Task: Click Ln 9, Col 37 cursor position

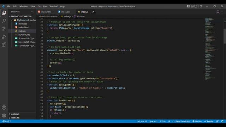Action: (142, 121)
